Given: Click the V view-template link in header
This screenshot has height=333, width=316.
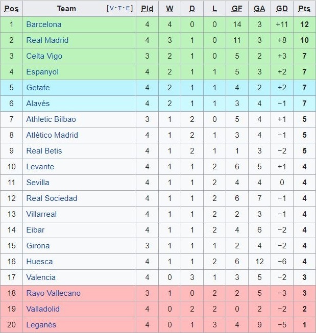Looking at the screenshot, I should coord(112,8).
